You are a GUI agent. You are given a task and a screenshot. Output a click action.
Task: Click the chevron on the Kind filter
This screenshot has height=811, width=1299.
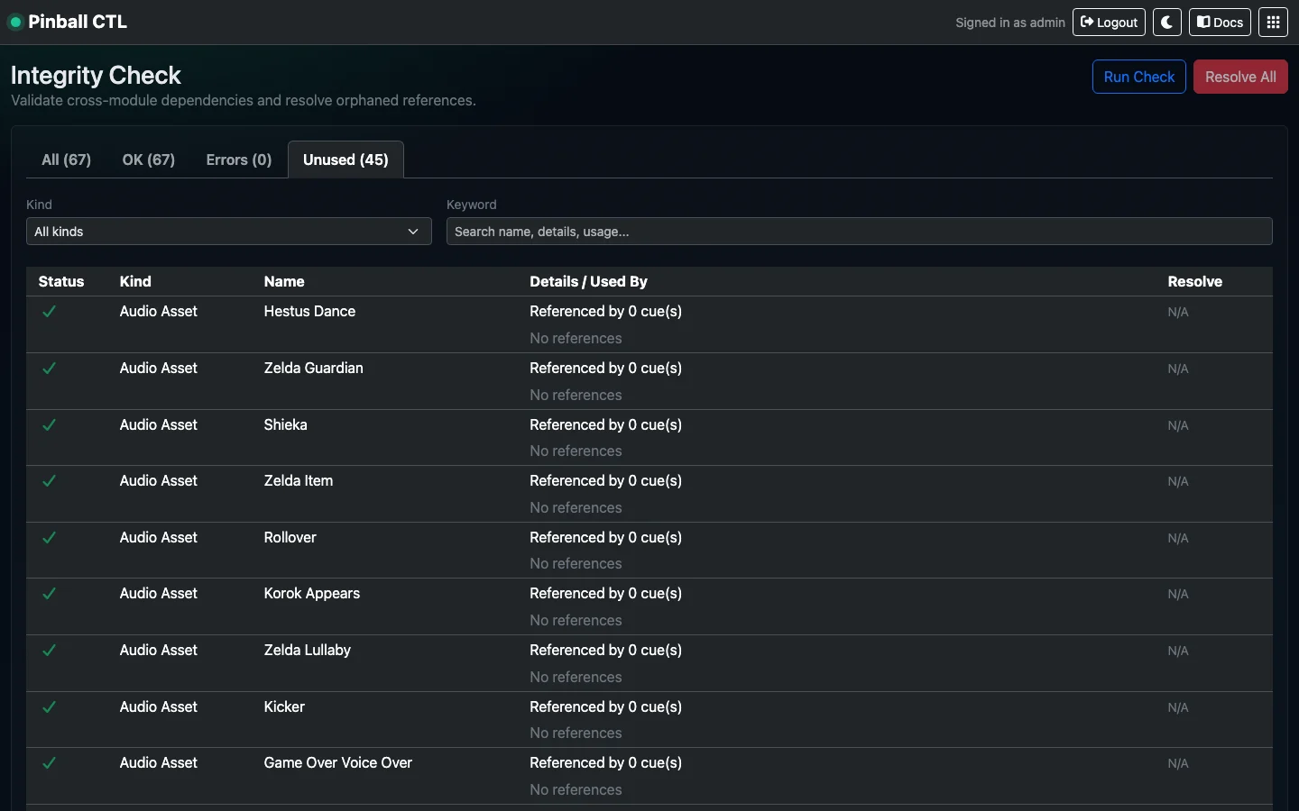pyautogui.click(x=413, y=232)
